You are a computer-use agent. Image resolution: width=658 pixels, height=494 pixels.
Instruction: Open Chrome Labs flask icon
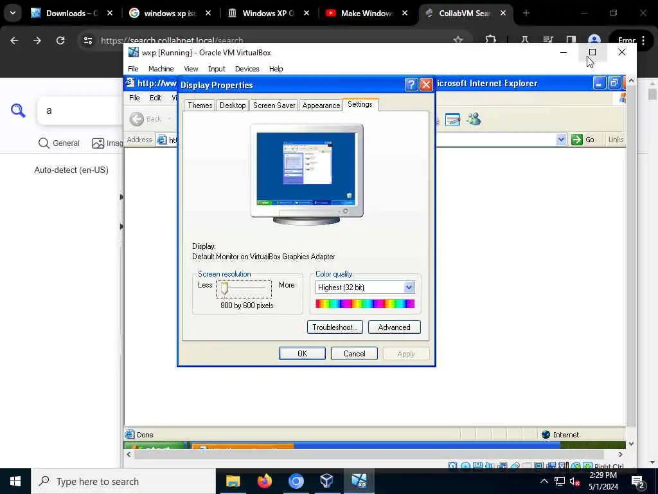524,41
